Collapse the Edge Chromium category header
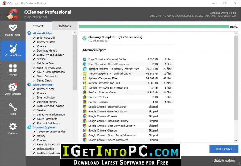Screen dimensions: 241x166 pos(43,85)
